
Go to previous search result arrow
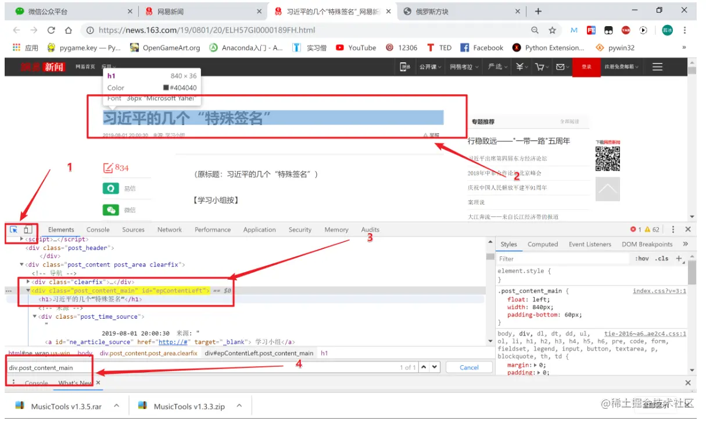point(424,368)
